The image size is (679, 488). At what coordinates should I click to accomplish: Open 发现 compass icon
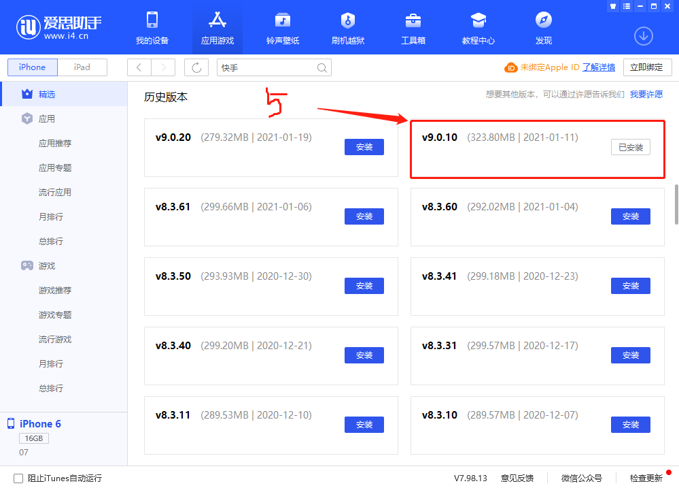544,20
